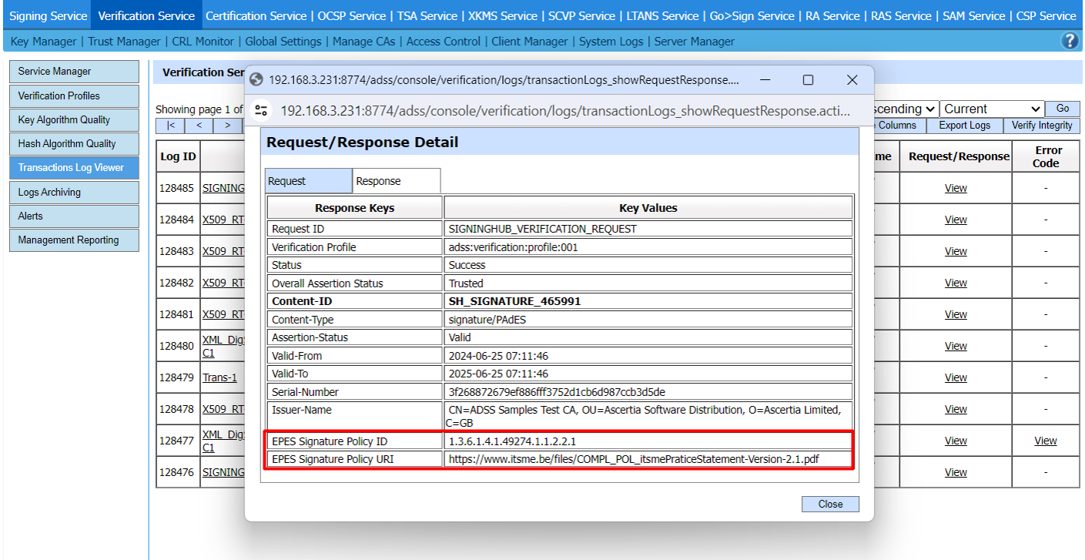Viewport: 1085px width, 560px height.
Task: Click the Export Logs button
Action: point(964,126)
